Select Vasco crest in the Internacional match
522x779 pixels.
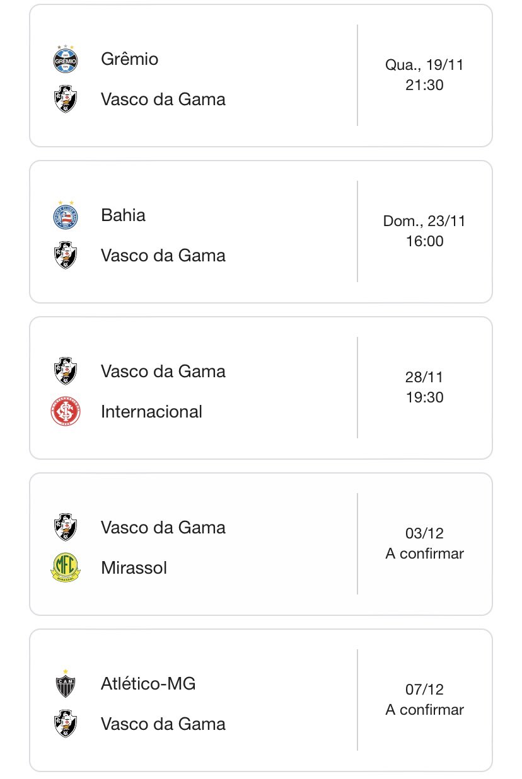click(x=65, y=372)
